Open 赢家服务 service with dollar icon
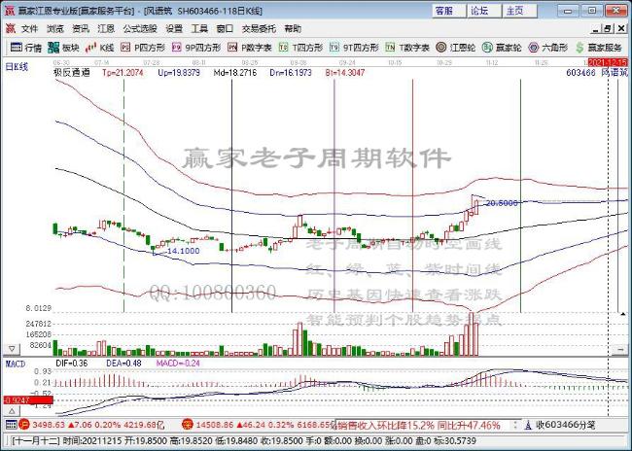Image resolution: width=632 pixels, height=451 pixels. click(599, 48)
